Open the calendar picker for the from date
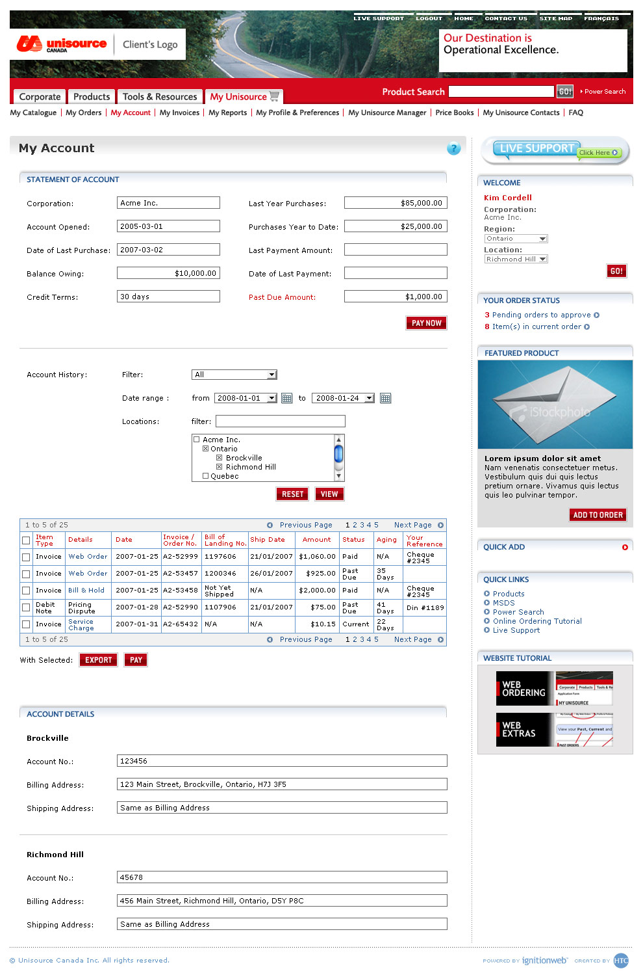 coord(286,398)
